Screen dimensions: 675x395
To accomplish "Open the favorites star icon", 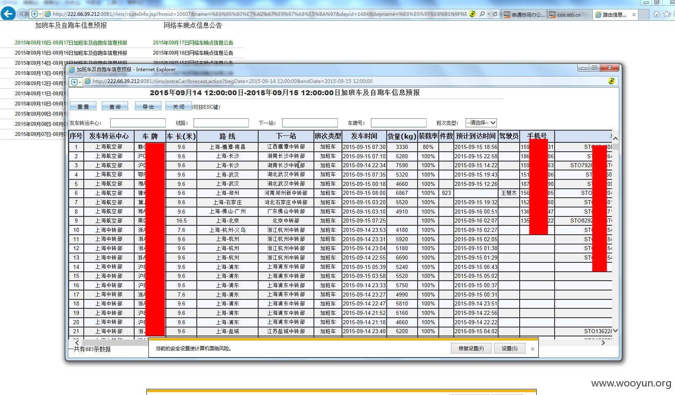I will pyautogui.click(x=667, y=14).
